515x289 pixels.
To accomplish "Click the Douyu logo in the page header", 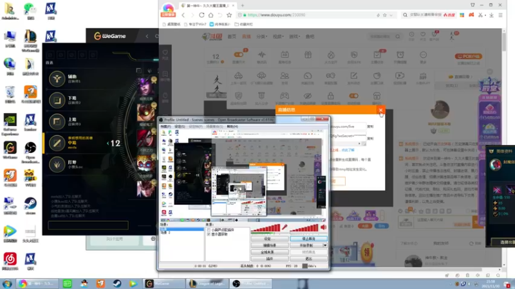I will 212,37.
